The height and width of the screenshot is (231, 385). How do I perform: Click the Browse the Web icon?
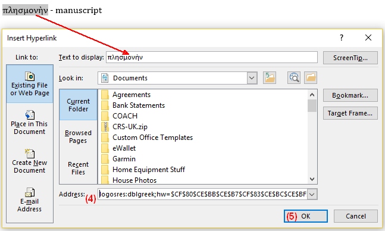[x=294, y=78]
